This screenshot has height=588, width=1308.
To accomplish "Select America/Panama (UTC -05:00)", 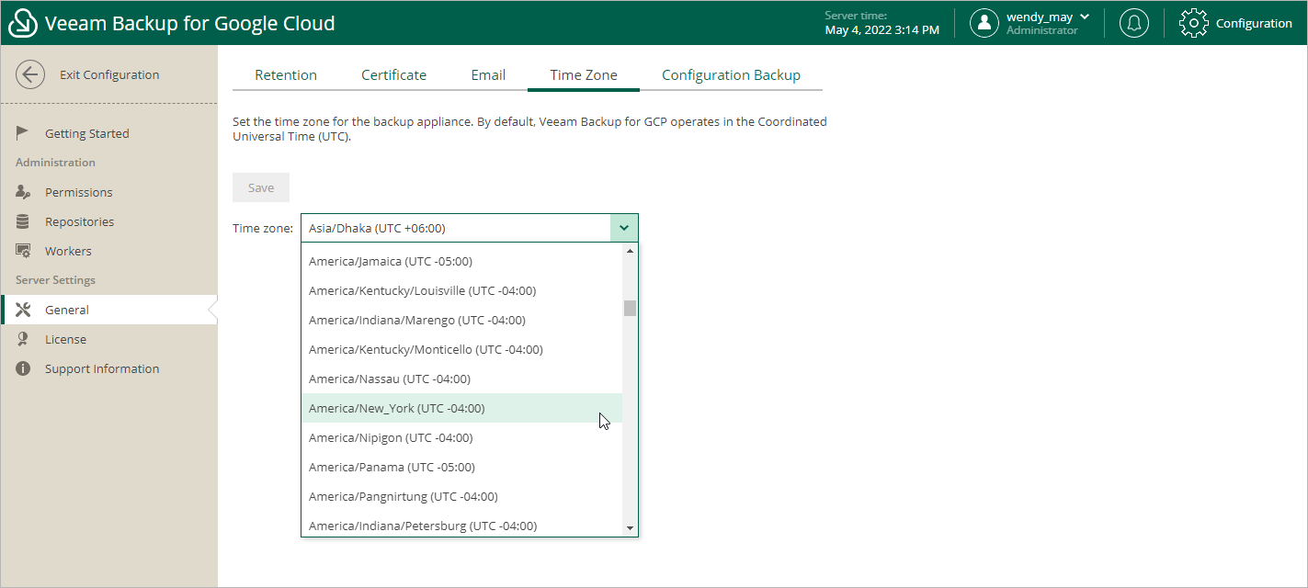I will [x=461, y=467].
